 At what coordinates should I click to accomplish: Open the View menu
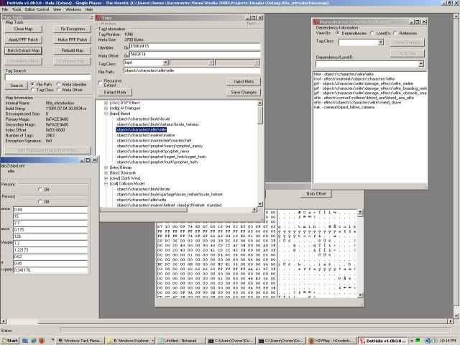tap(57, 9)
